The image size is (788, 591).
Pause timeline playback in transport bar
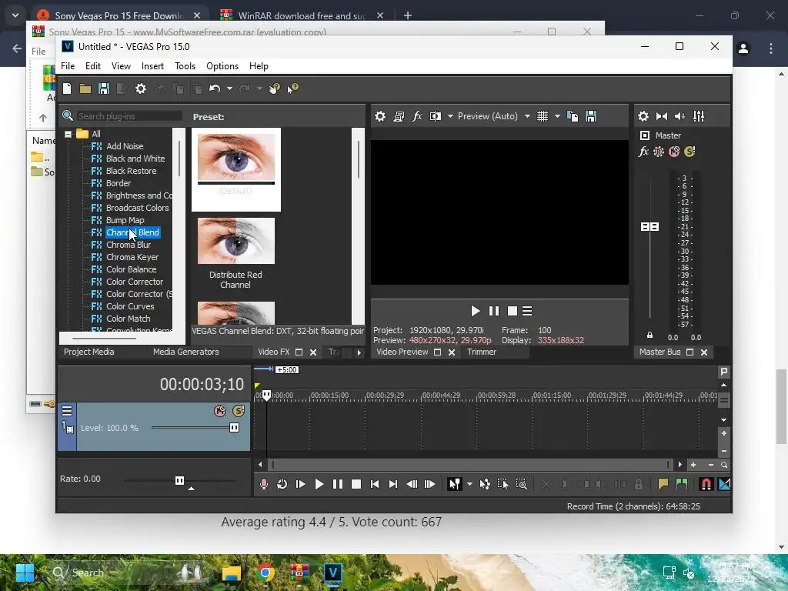pyautogui.click(x=338, y=484)
